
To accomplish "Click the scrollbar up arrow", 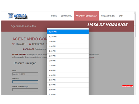I will pyautogui.click(x=135, y=12).
